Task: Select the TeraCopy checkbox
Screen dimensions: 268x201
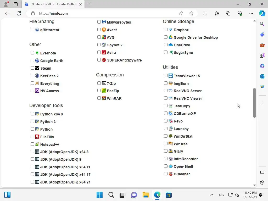Action: click(166, 106)
